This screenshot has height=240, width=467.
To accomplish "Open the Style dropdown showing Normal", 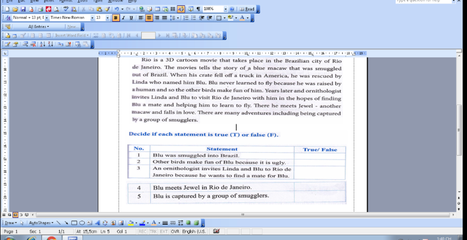I will pyautogui.click(x=47, y=18).
